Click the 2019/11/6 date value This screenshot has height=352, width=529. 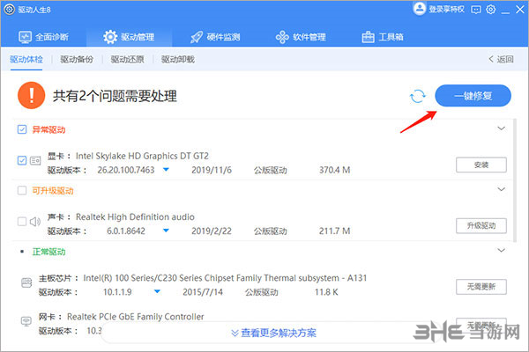click(x=212, y=170)
